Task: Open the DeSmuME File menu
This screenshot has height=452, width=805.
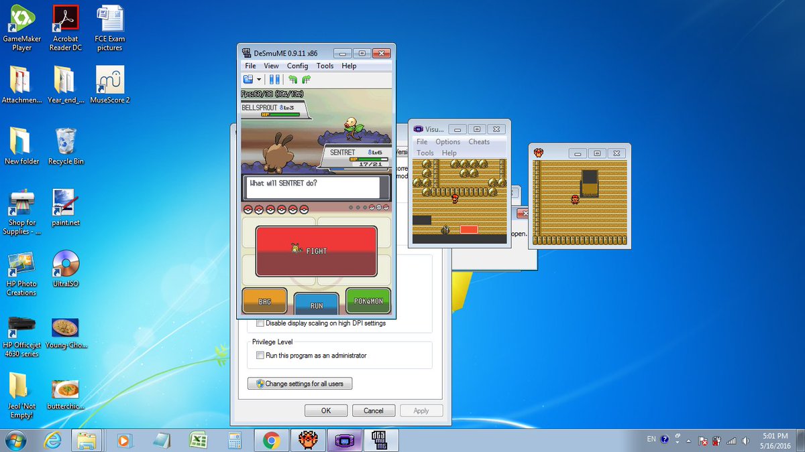Action: pyautogui.click(x=250, y=66)
